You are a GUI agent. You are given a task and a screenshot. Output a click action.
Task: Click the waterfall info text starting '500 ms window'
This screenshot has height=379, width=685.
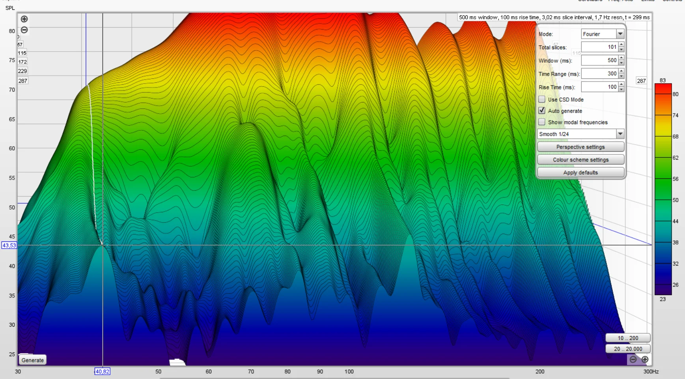[x=554, y=17]
